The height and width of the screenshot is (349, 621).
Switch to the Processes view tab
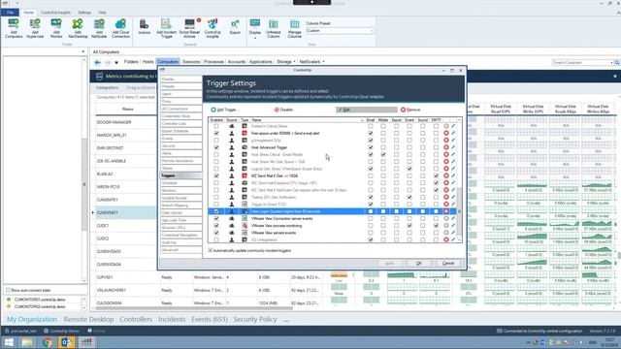213,62
